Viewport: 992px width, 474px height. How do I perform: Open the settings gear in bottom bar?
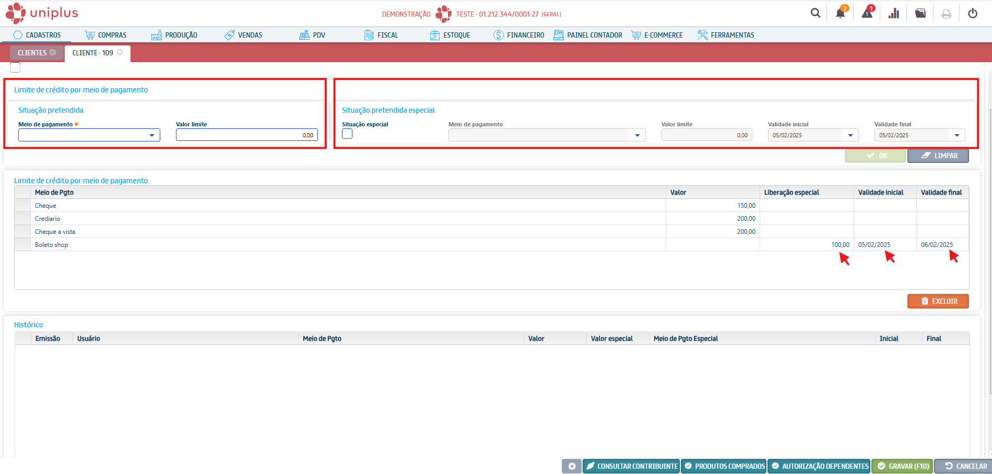pos(572,466)
